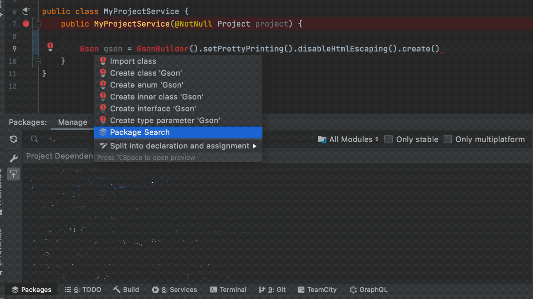Remove the breakpoint on line 7
This screenshot has width=533, height=299.
(26, 24)
